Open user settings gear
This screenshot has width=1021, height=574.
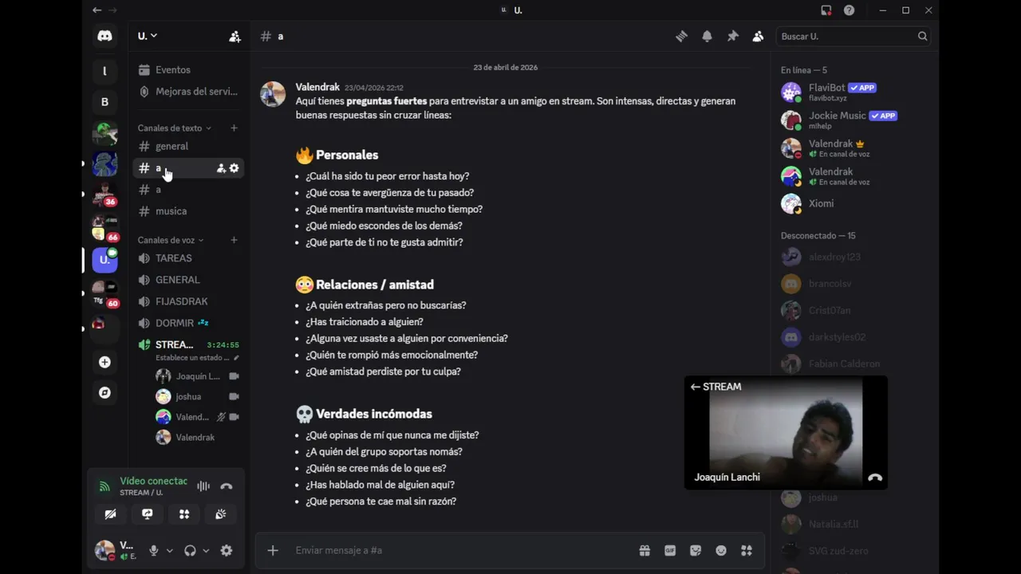227,550
